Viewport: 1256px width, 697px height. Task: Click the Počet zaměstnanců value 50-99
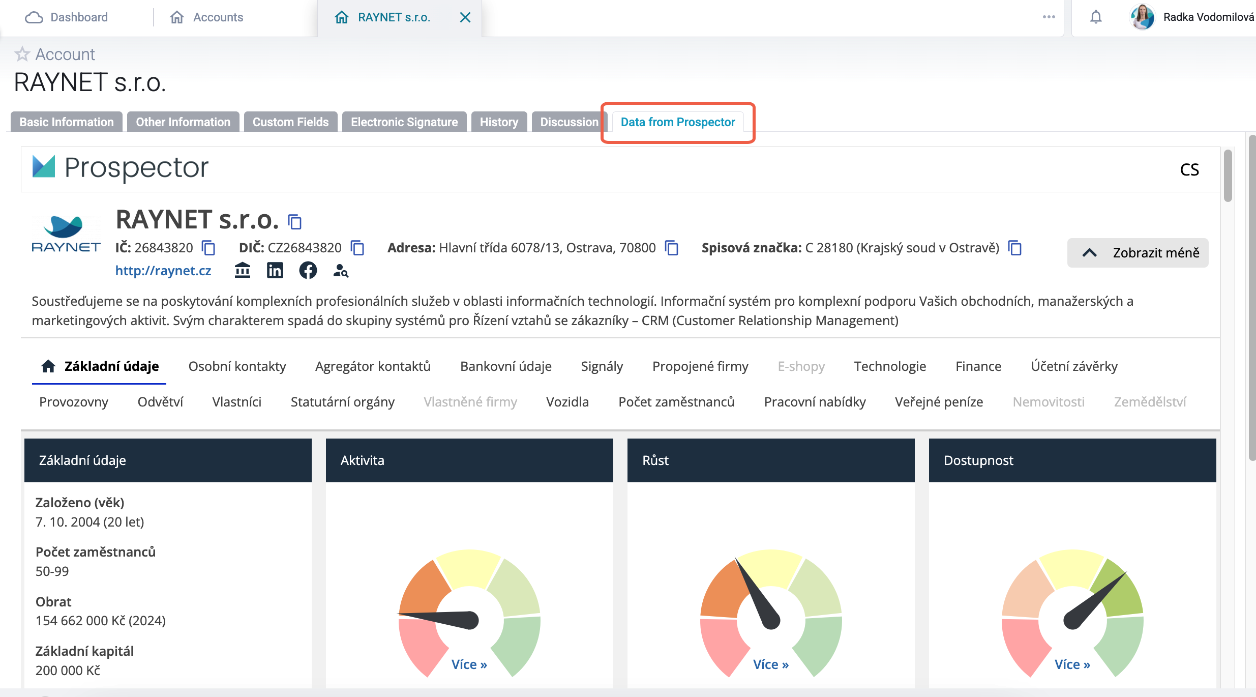tap(52, 571)
